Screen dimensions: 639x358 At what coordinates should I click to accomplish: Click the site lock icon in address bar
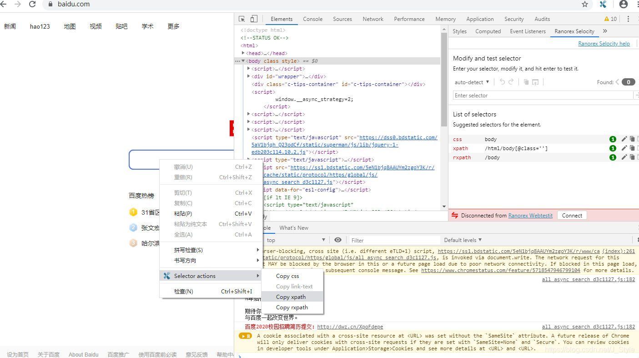point(50,4)
